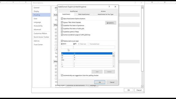Toggle Automatically use suggestions from spelling checker

pos(62,75)
